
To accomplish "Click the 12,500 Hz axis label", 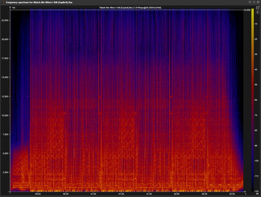I will (5, 96).
